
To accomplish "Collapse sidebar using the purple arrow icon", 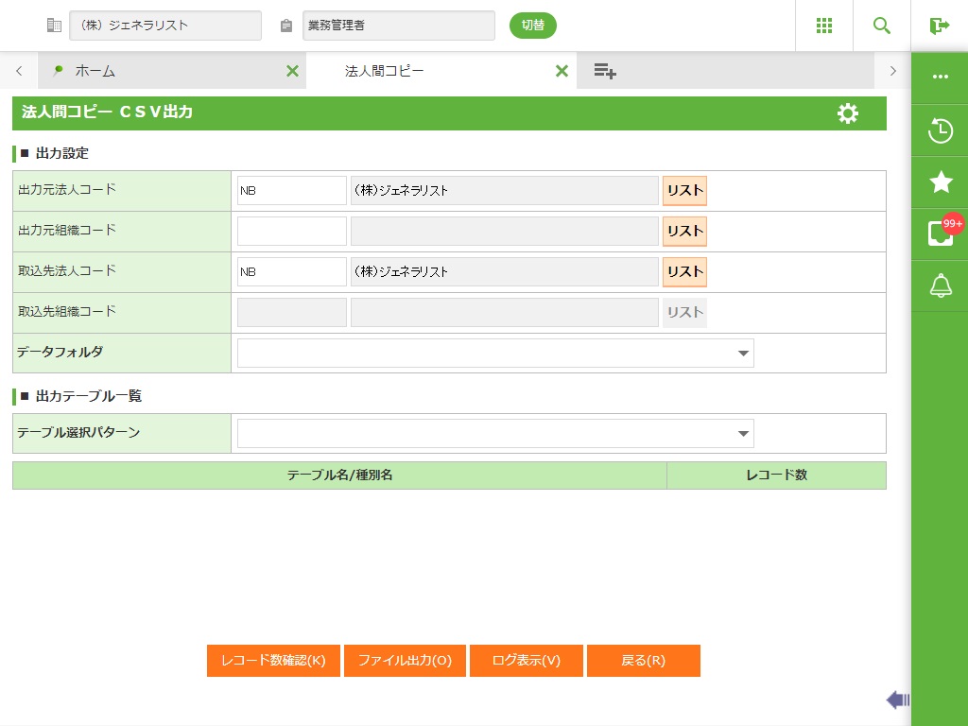I will (x=897, y=700).
